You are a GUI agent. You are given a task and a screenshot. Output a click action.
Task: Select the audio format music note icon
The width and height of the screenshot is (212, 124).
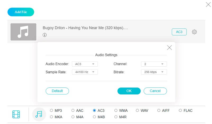coord(39,114)
